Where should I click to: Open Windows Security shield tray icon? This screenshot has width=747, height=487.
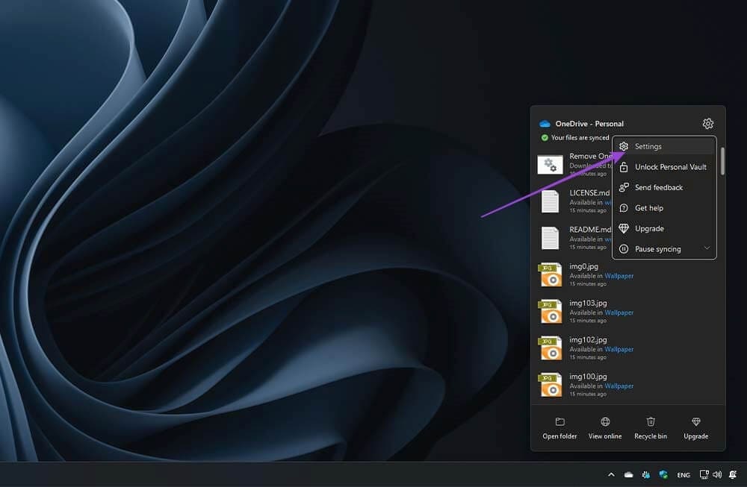click(663, 474)
